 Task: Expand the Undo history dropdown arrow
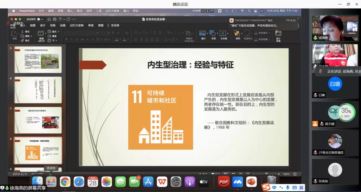(64, 19)
